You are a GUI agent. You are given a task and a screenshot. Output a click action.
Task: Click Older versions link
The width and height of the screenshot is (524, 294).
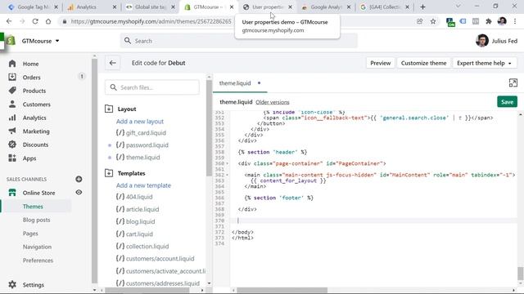point(273,102)
